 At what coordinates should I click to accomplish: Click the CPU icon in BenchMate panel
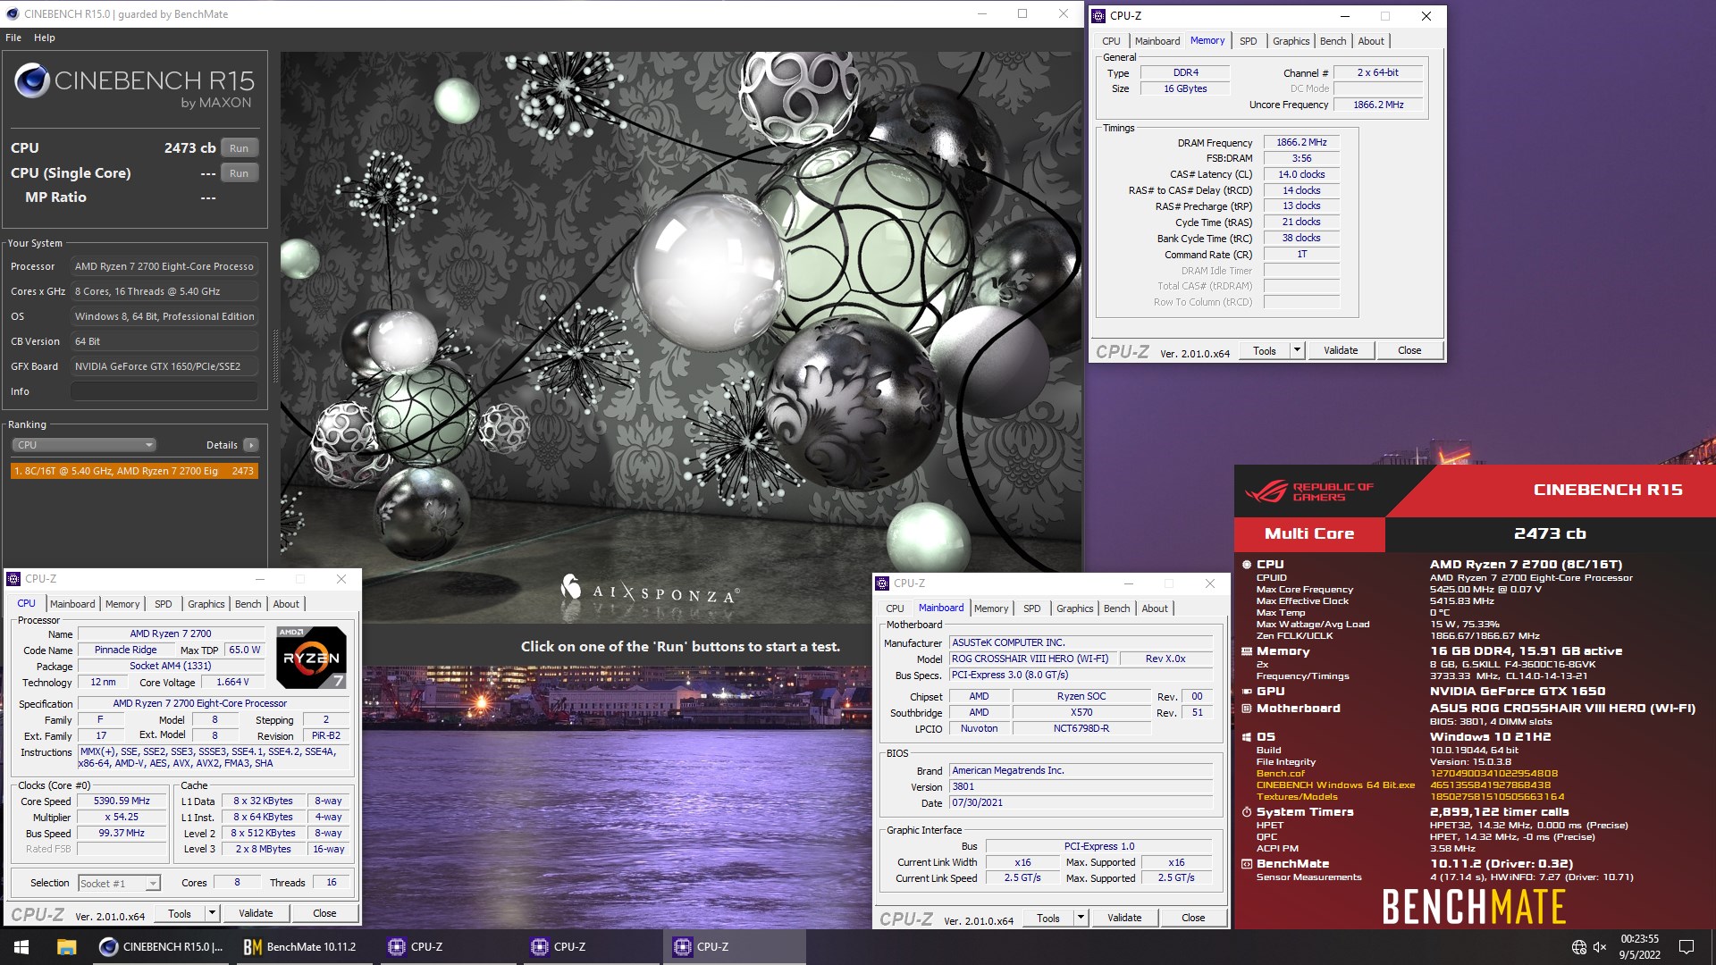(1246, 565)
